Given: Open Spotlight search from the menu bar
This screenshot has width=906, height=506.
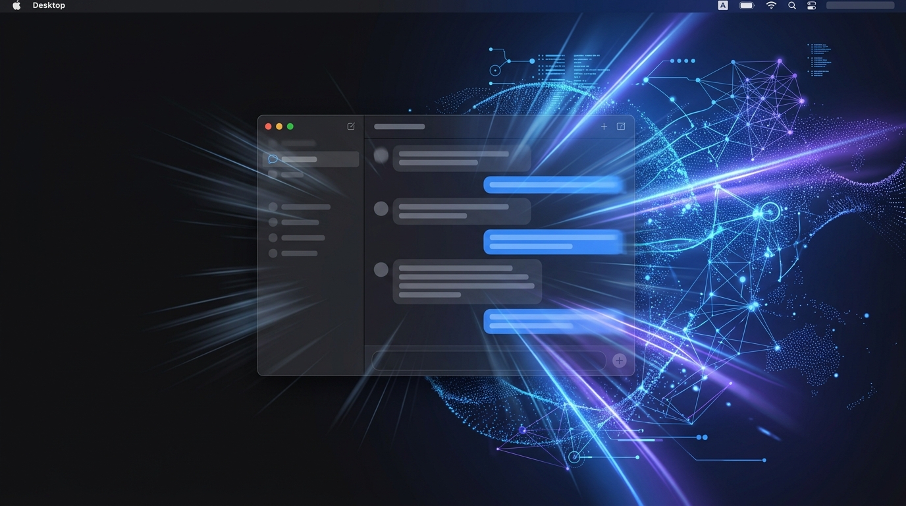Looking at the screenshot, I should tap(791, 5).
